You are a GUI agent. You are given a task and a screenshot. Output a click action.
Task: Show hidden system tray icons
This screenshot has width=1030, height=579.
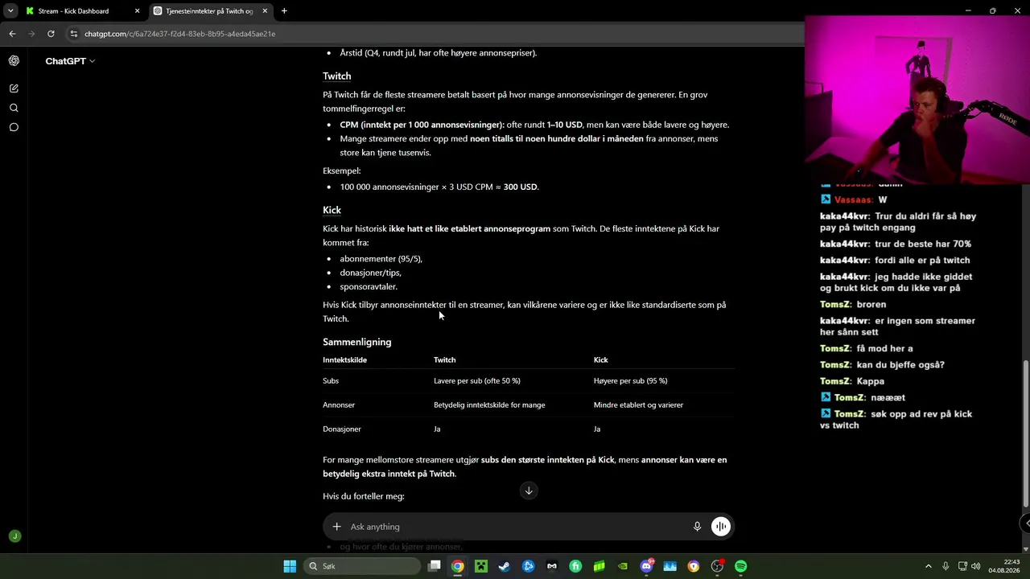tap(928, 566)
